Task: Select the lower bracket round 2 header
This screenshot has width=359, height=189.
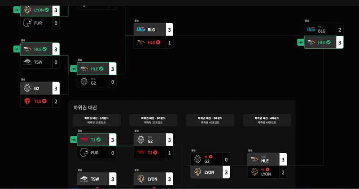Action: pyautogui.click(x=153, y=120)
